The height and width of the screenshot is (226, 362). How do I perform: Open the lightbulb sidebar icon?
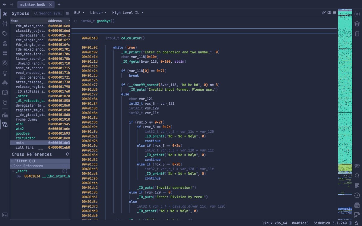point(5,73)
